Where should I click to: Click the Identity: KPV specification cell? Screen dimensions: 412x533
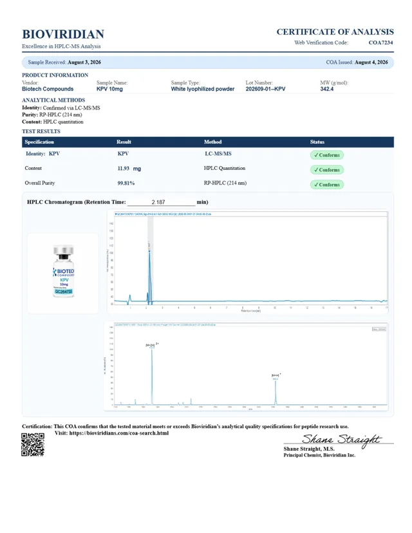(43, 154)
